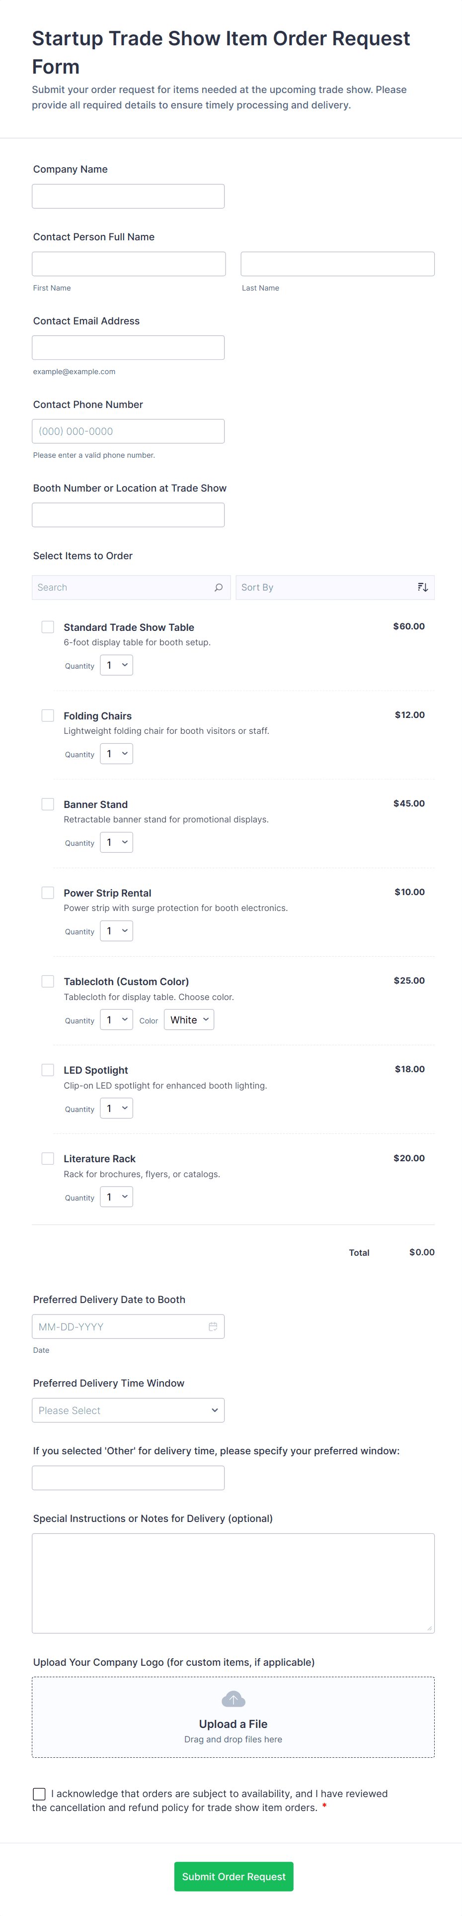Expand Preferred Delivery Time Window dropdown
462x1916 pixels.
click(128, 1410)
